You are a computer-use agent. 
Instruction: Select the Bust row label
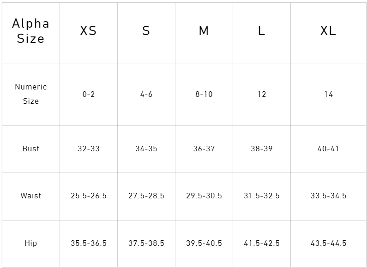(30, 149)
